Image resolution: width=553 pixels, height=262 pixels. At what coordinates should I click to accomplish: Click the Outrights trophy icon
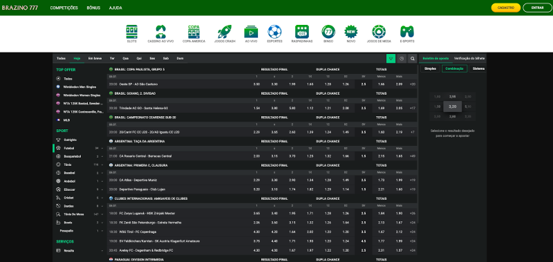(58, 140)
